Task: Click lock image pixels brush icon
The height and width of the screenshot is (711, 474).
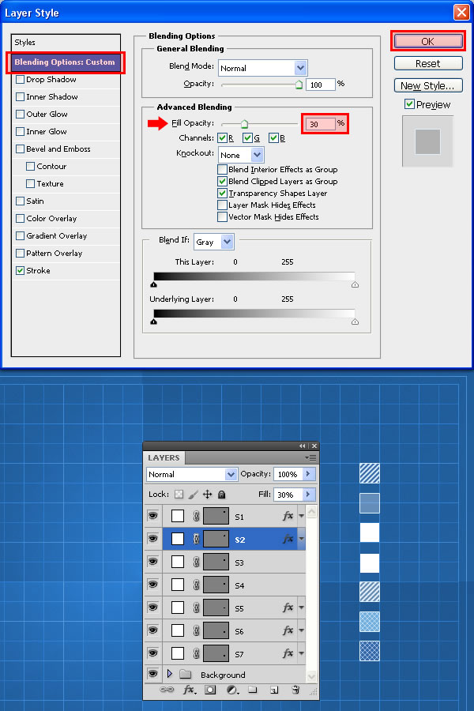Action: pyautogui.click(x=194, y=495)
